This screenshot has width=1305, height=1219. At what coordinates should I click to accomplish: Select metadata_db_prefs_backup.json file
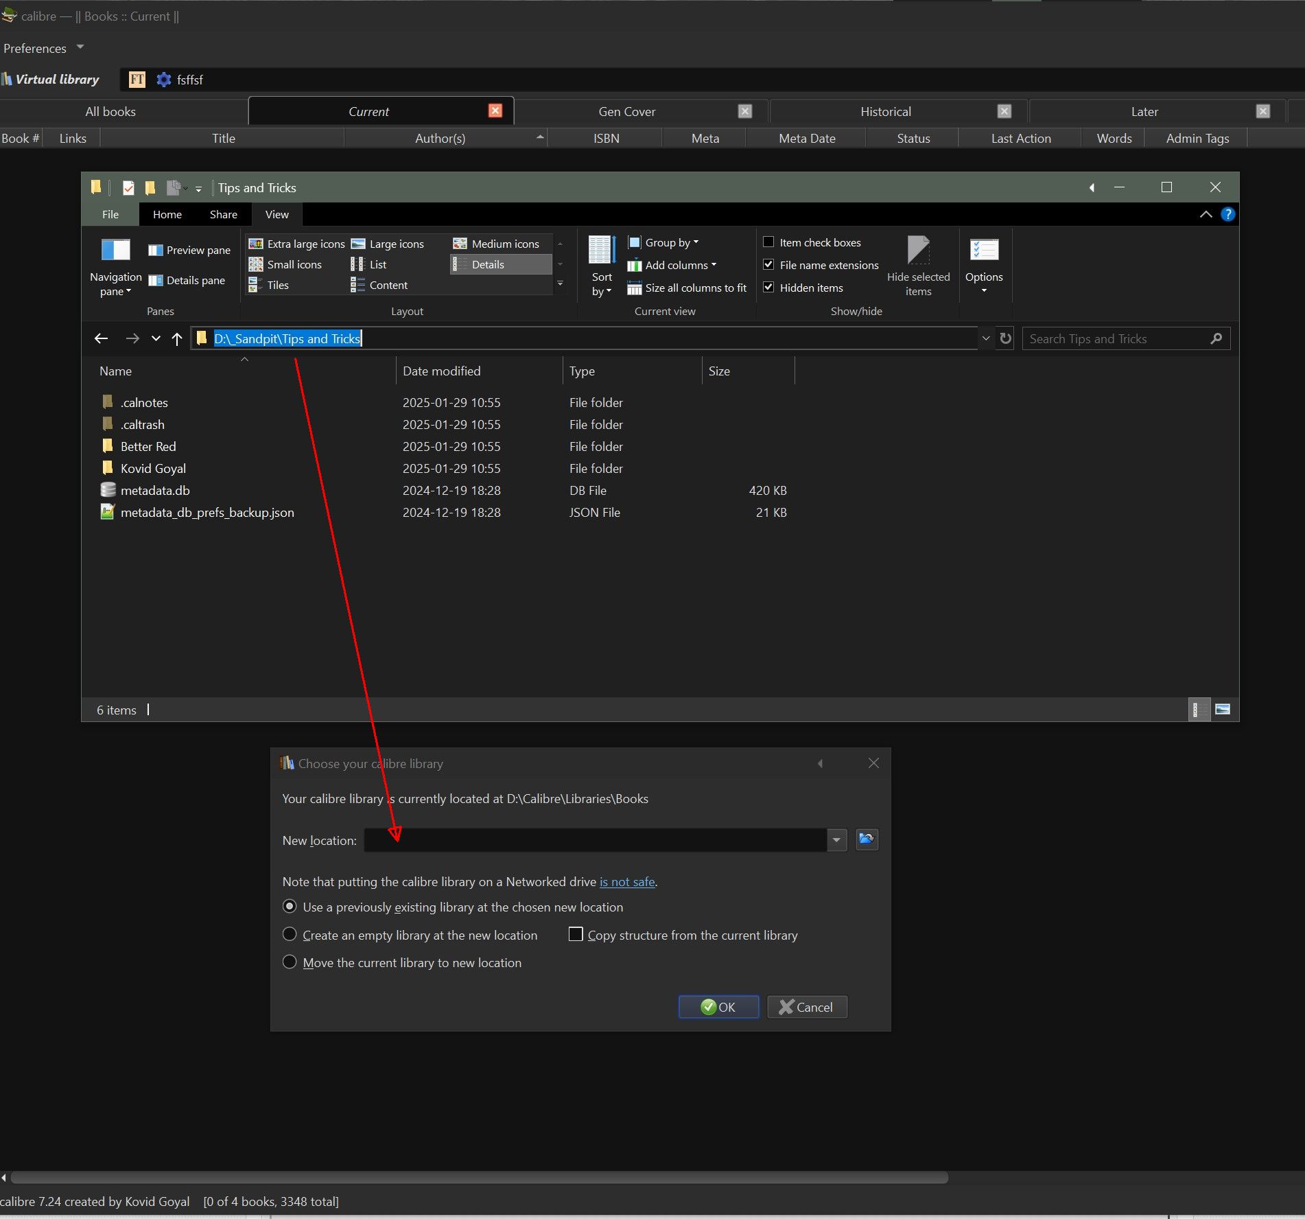click(207, 513)
